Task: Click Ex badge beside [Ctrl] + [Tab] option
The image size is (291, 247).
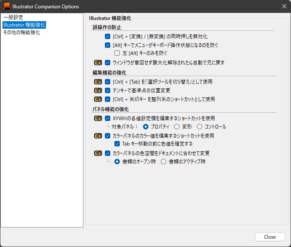Action: tap(98, 82)
